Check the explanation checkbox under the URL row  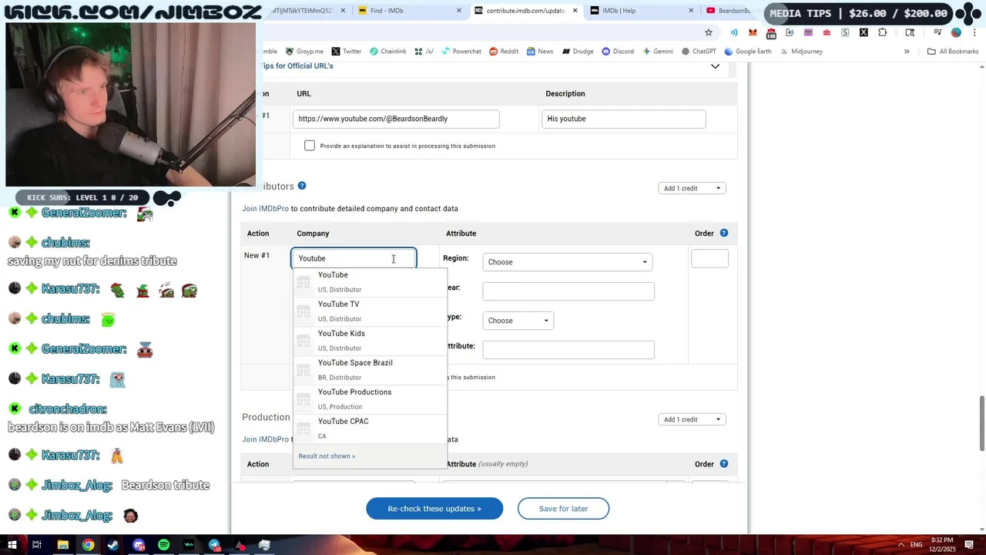click(x=310, y=146)
